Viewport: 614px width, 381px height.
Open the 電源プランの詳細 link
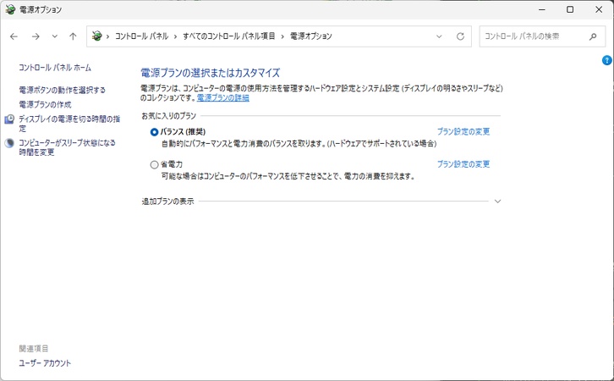(x=222, y=97)
